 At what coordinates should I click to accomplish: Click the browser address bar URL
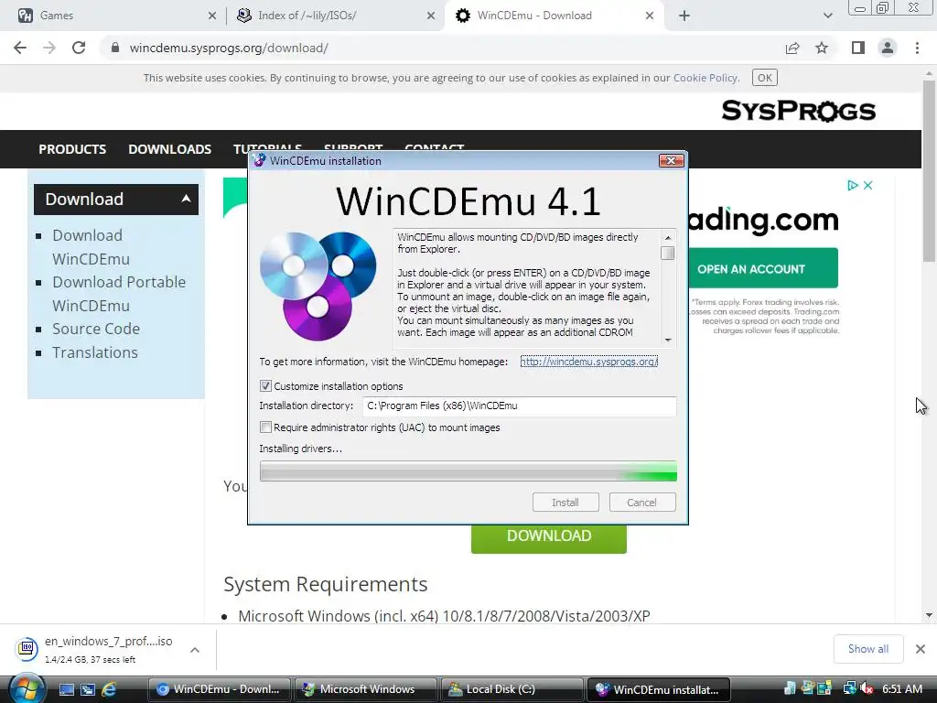229,48
